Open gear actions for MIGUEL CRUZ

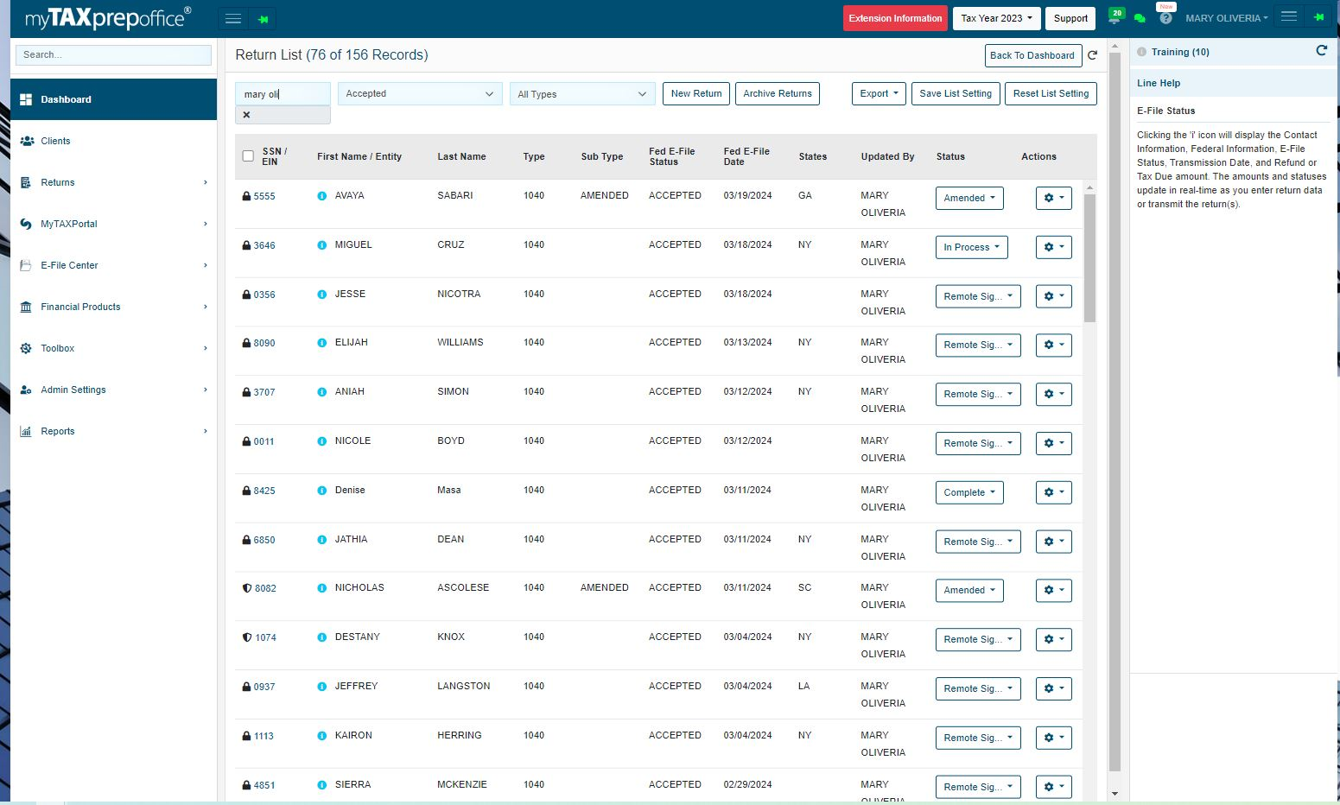1054,247
